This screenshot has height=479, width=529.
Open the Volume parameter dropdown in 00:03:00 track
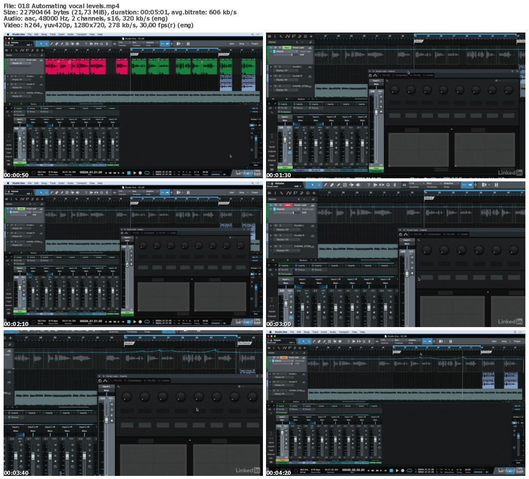coord(287,209)
